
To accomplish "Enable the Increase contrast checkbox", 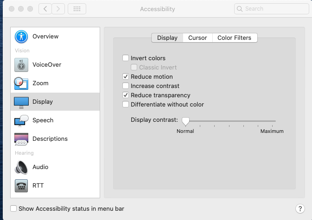I will [126, 86].
